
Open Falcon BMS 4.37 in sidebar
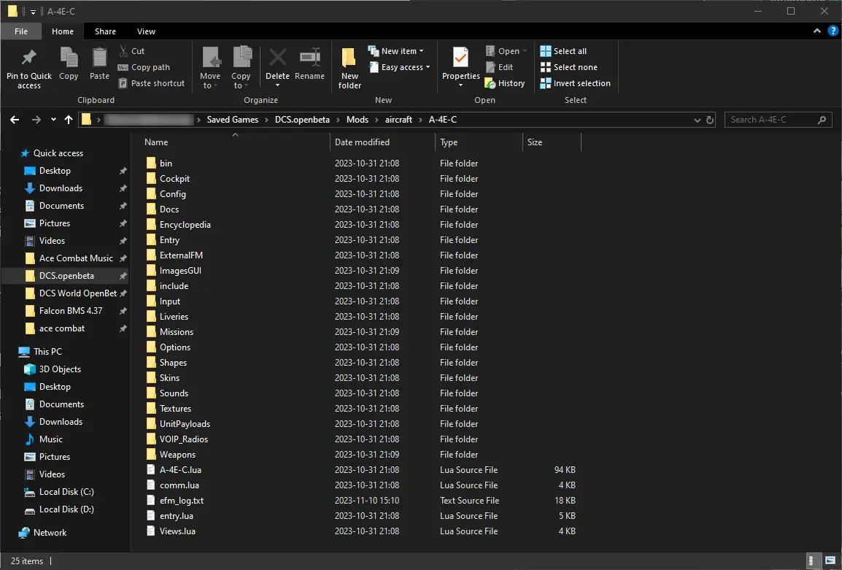[x=70, y=311]
